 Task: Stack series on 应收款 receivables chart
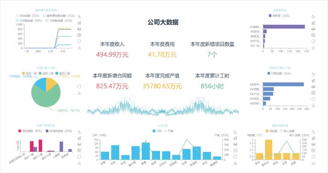pos(313,29)
